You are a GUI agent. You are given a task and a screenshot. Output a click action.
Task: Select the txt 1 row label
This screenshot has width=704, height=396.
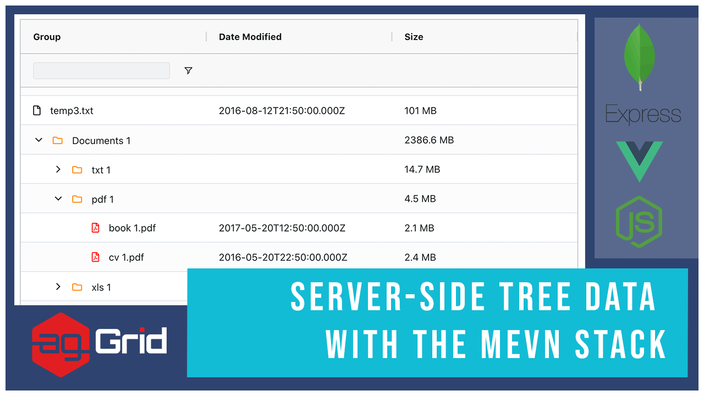[x=101, y=170]
